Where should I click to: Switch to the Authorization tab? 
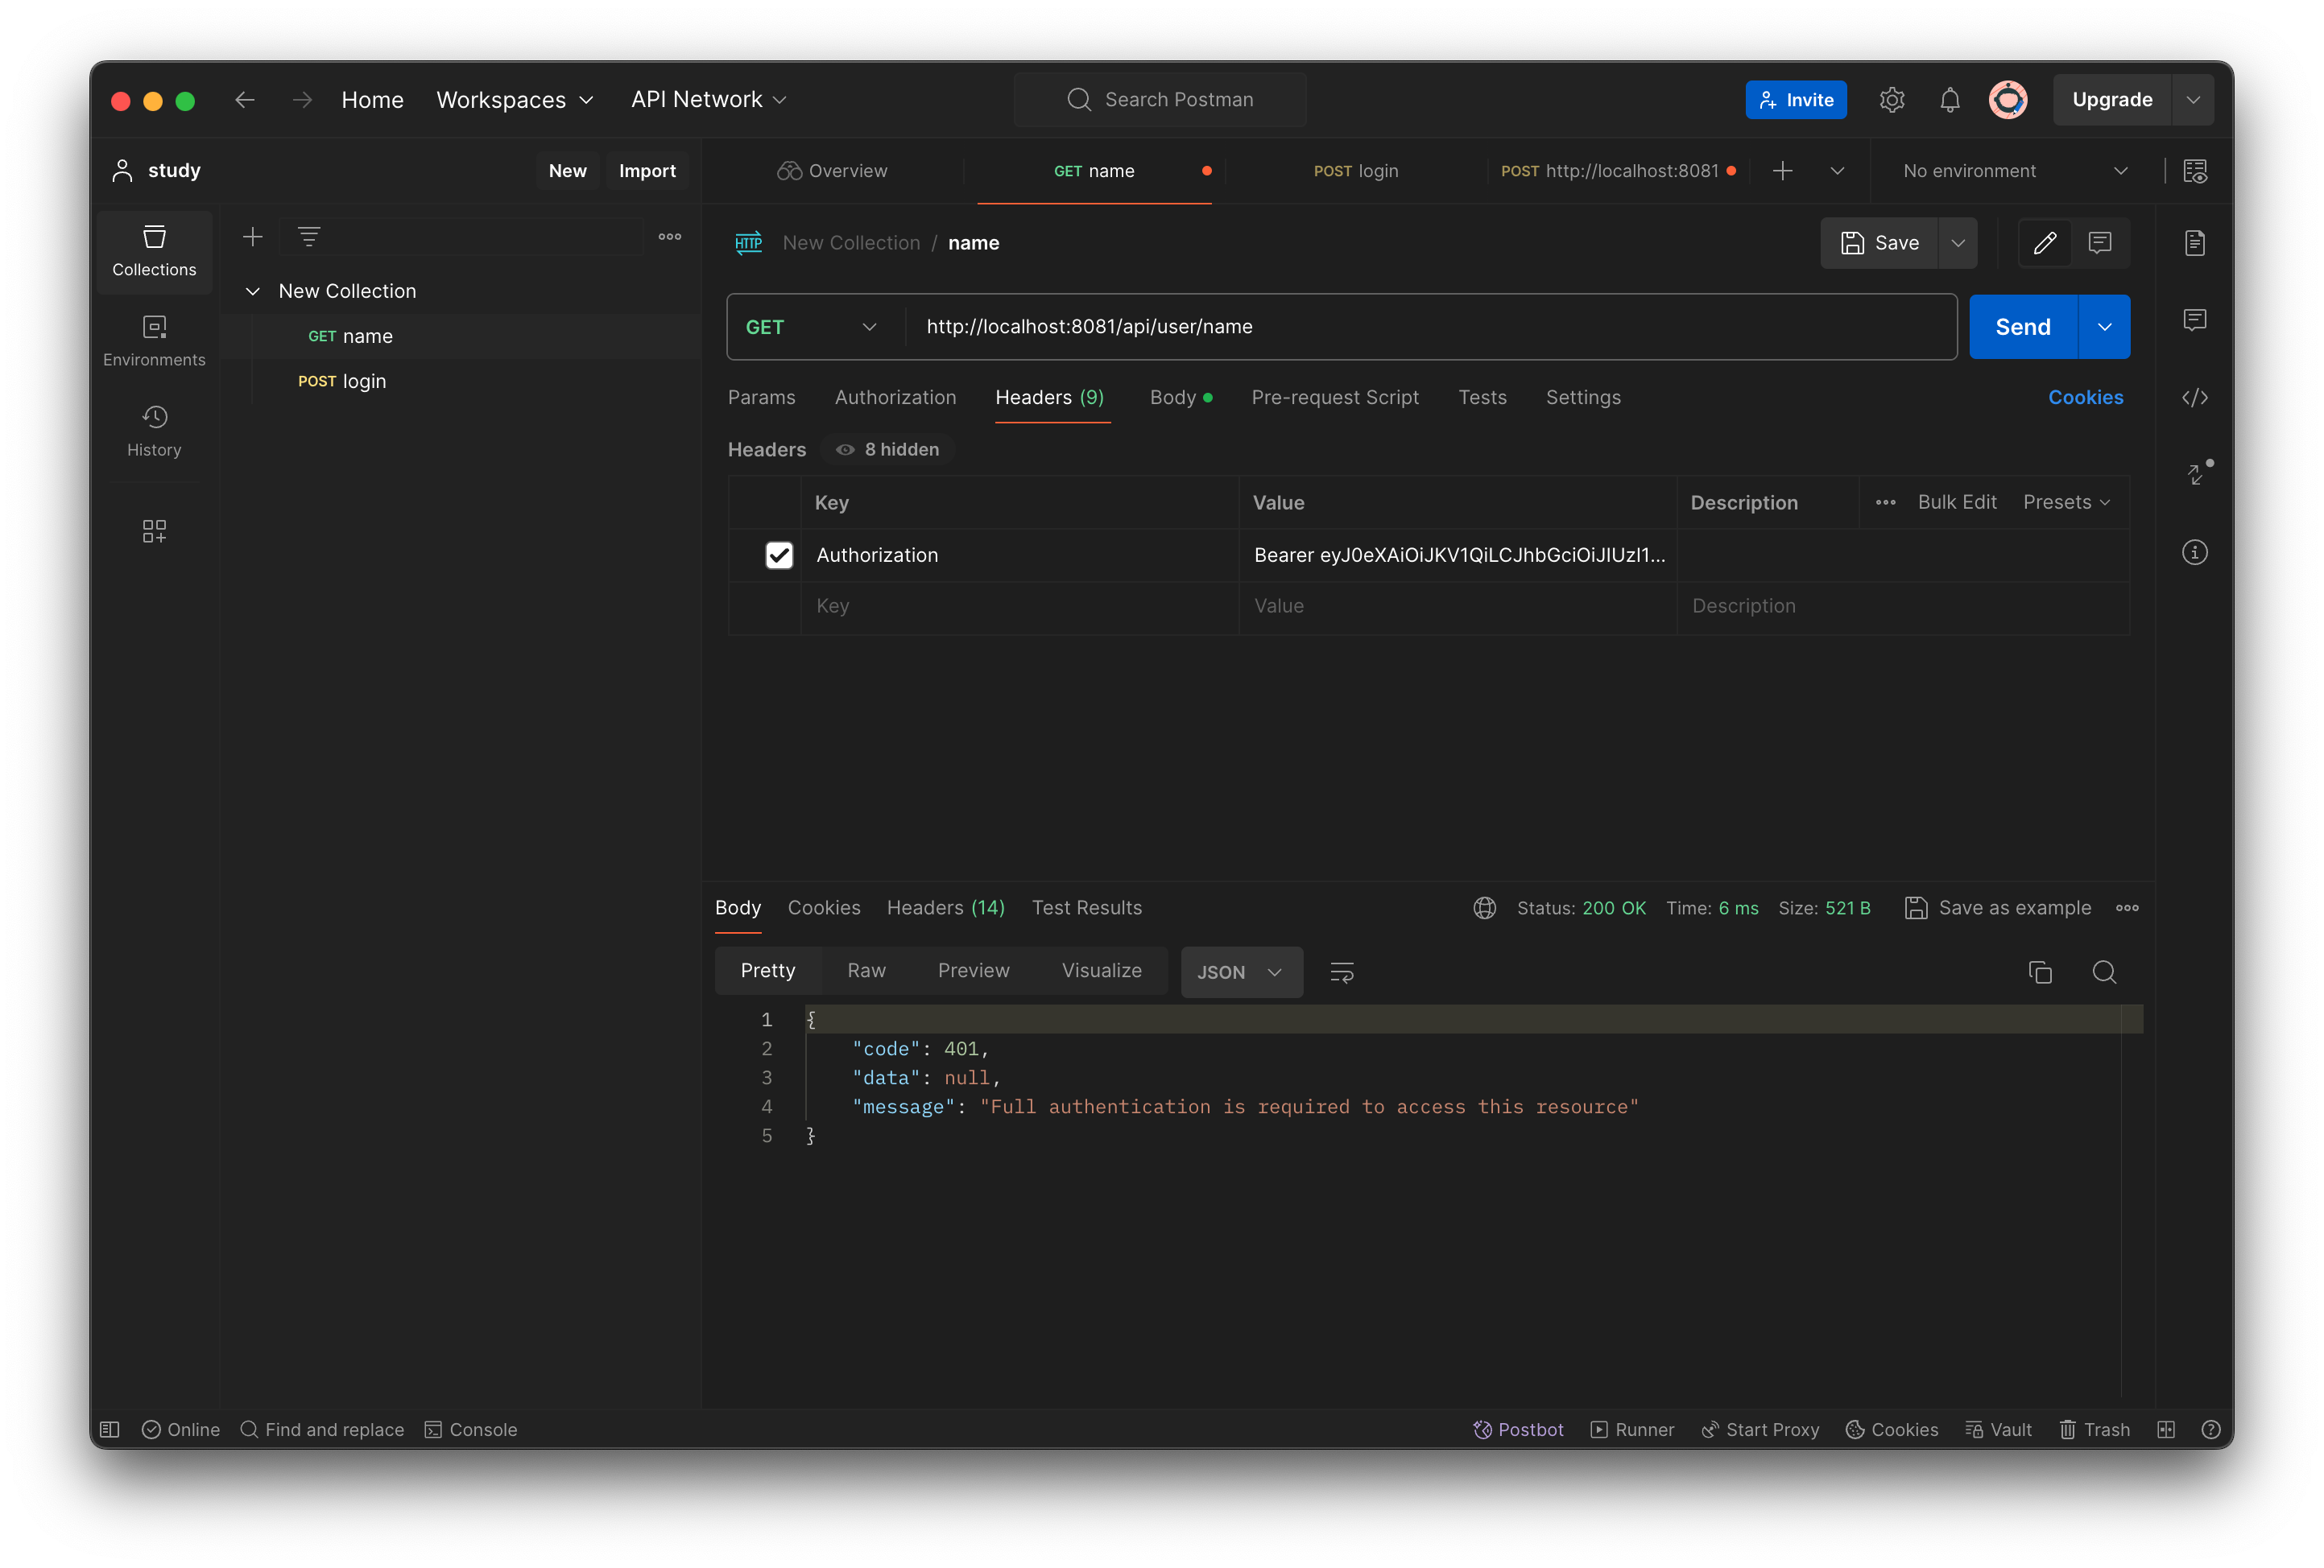pyautogui.click(x=895, y=398)
